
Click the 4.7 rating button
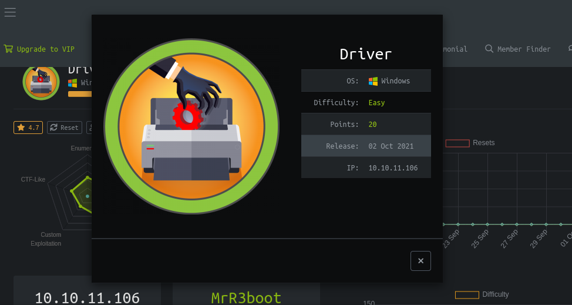click(x=28, y=128)
